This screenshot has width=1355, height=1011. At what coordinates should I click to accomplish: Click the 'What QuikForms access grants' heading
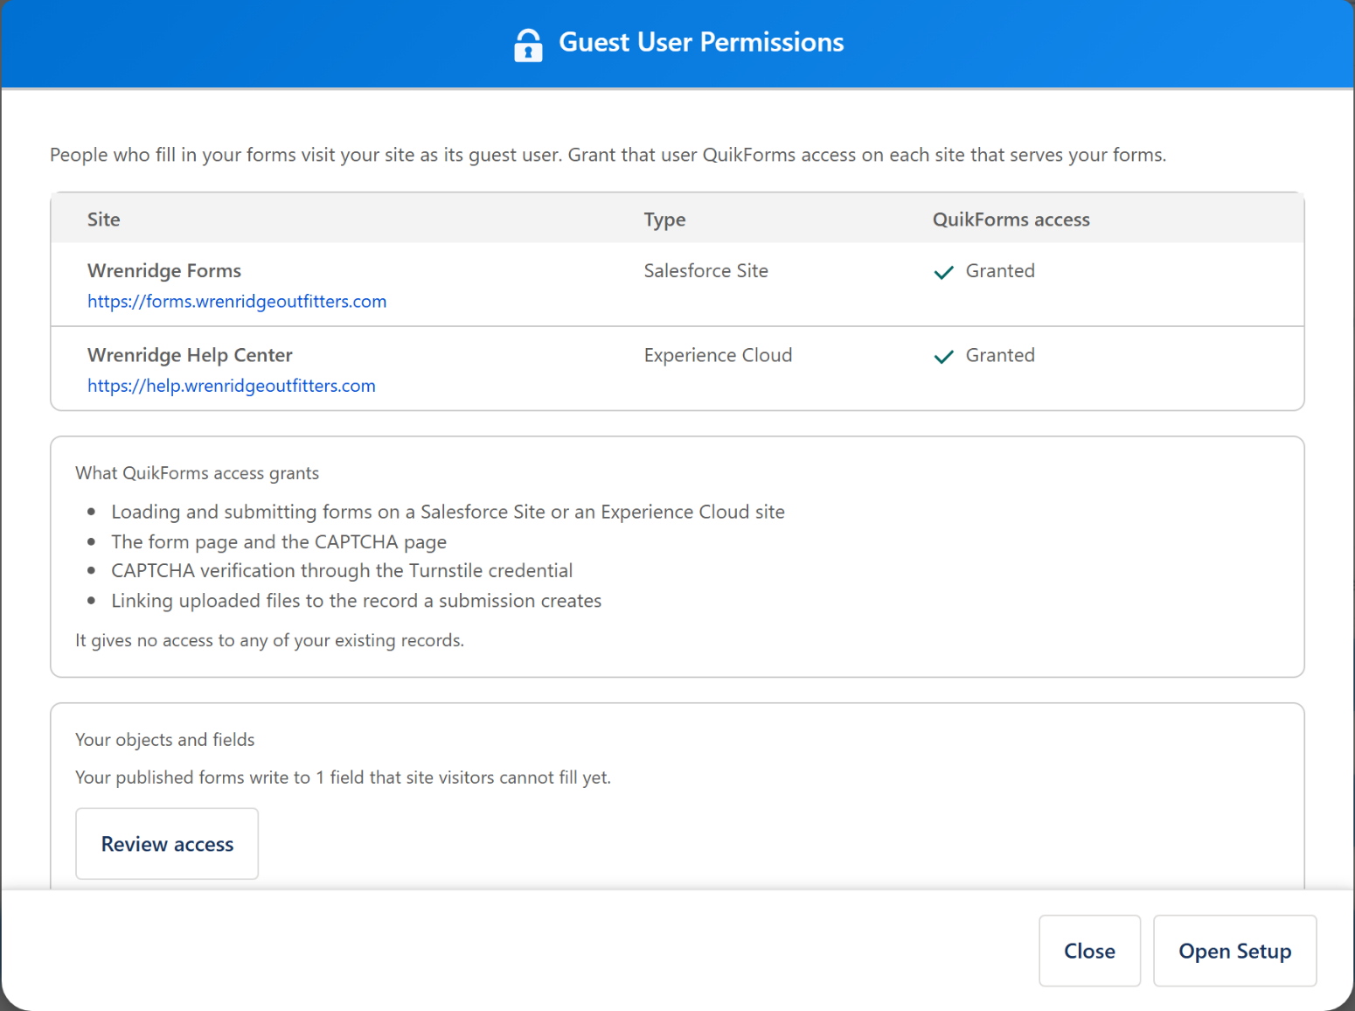(x=198, y=473)
